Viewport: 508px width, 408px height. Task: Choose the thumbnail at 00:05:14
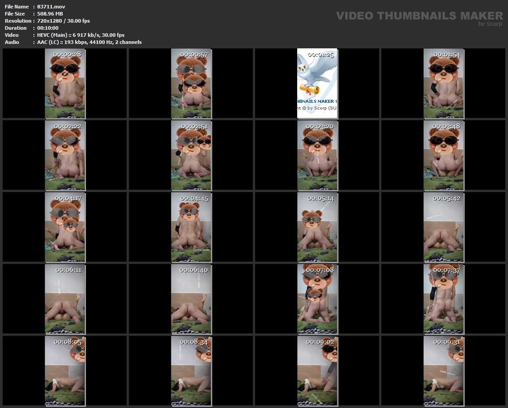(317, 227)
